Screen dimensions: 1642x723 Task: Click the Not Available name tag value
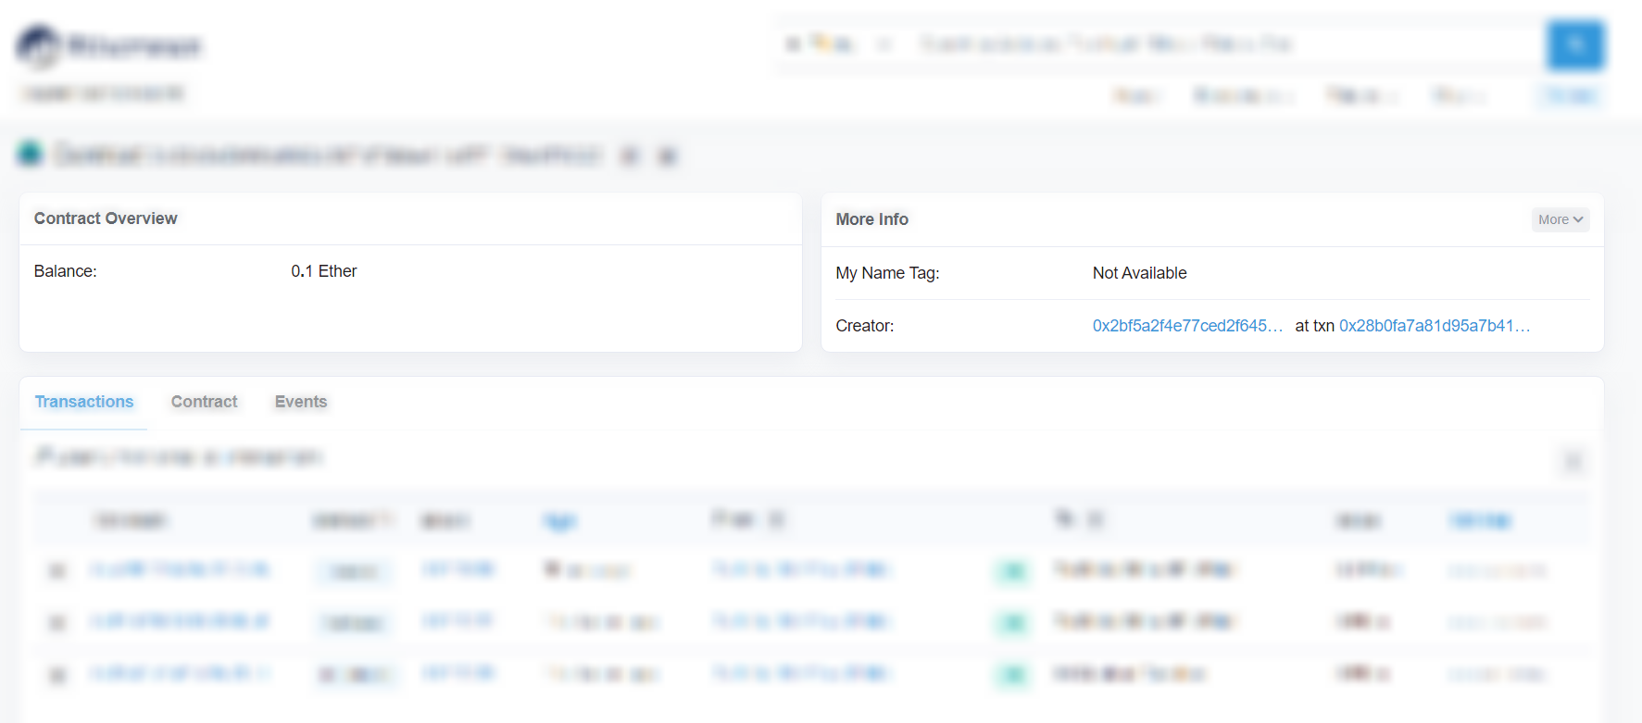tap(1139, 273)
